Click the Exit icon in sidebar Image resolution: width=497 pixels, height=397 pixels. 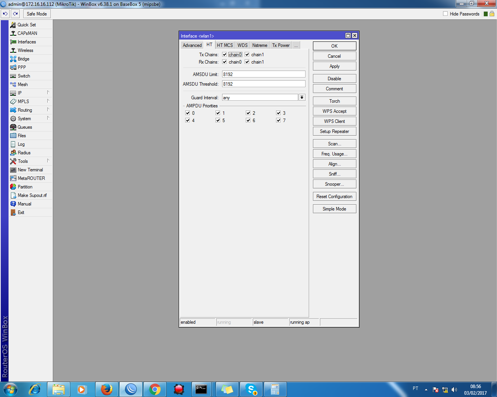(x=13, y=212)
